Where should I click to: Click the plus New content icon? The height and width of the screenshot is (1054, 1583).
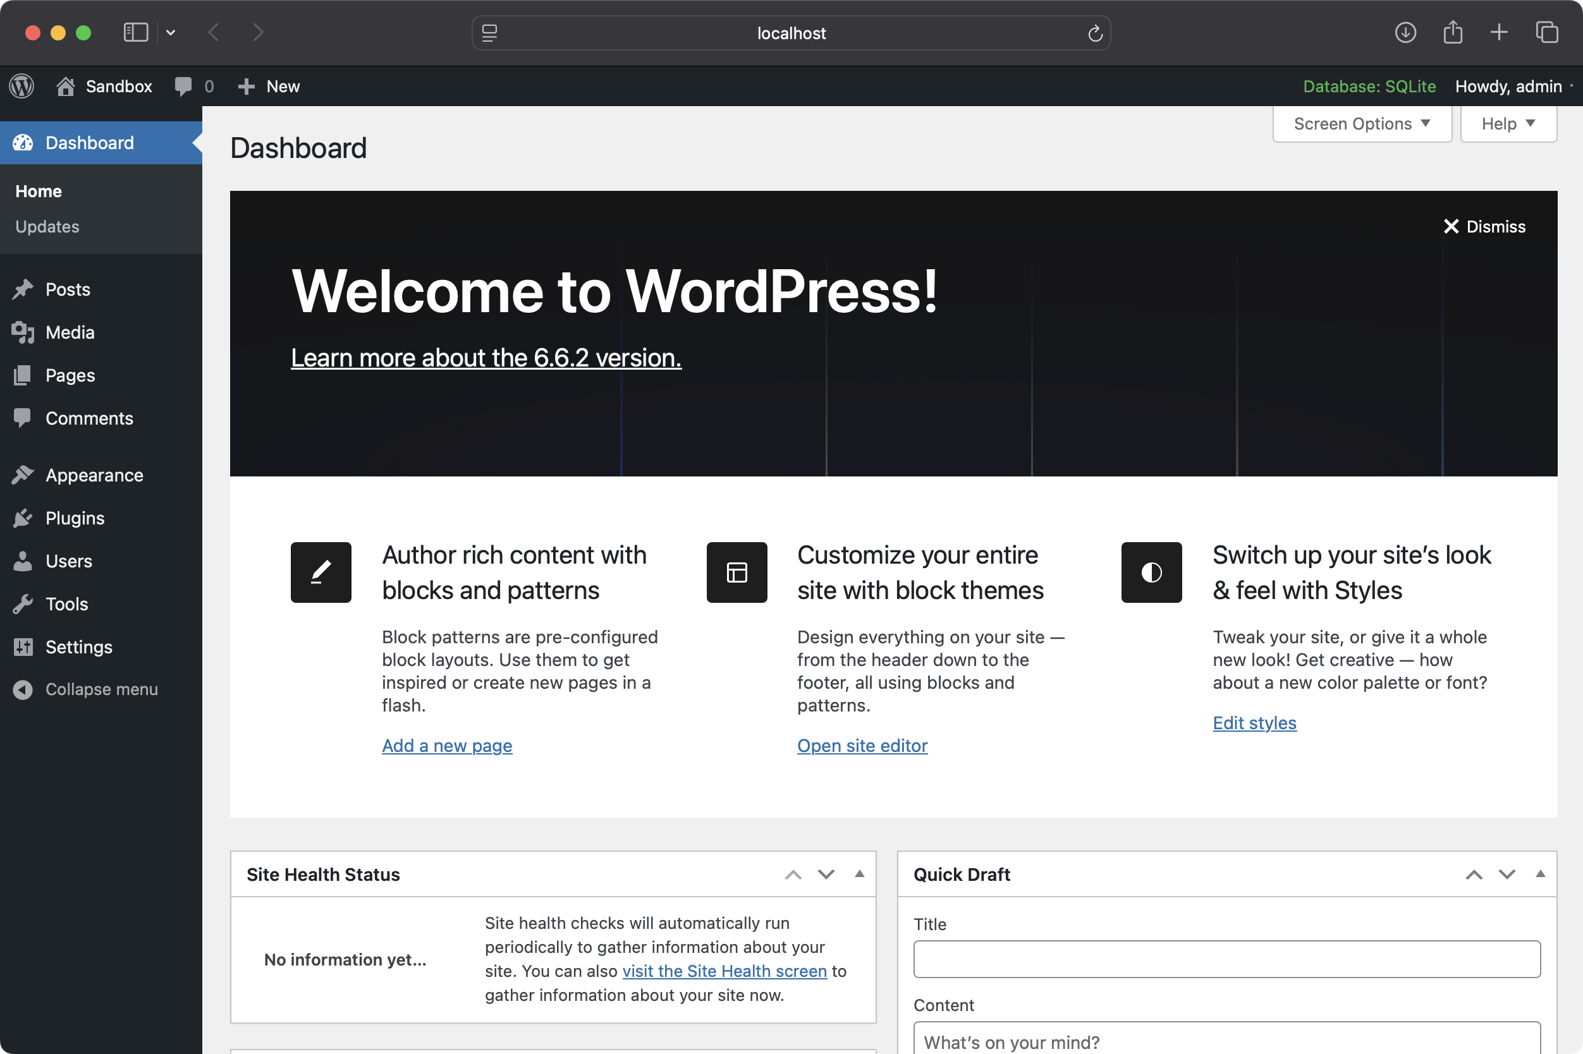pyautogui.click(x=246, y=86)
